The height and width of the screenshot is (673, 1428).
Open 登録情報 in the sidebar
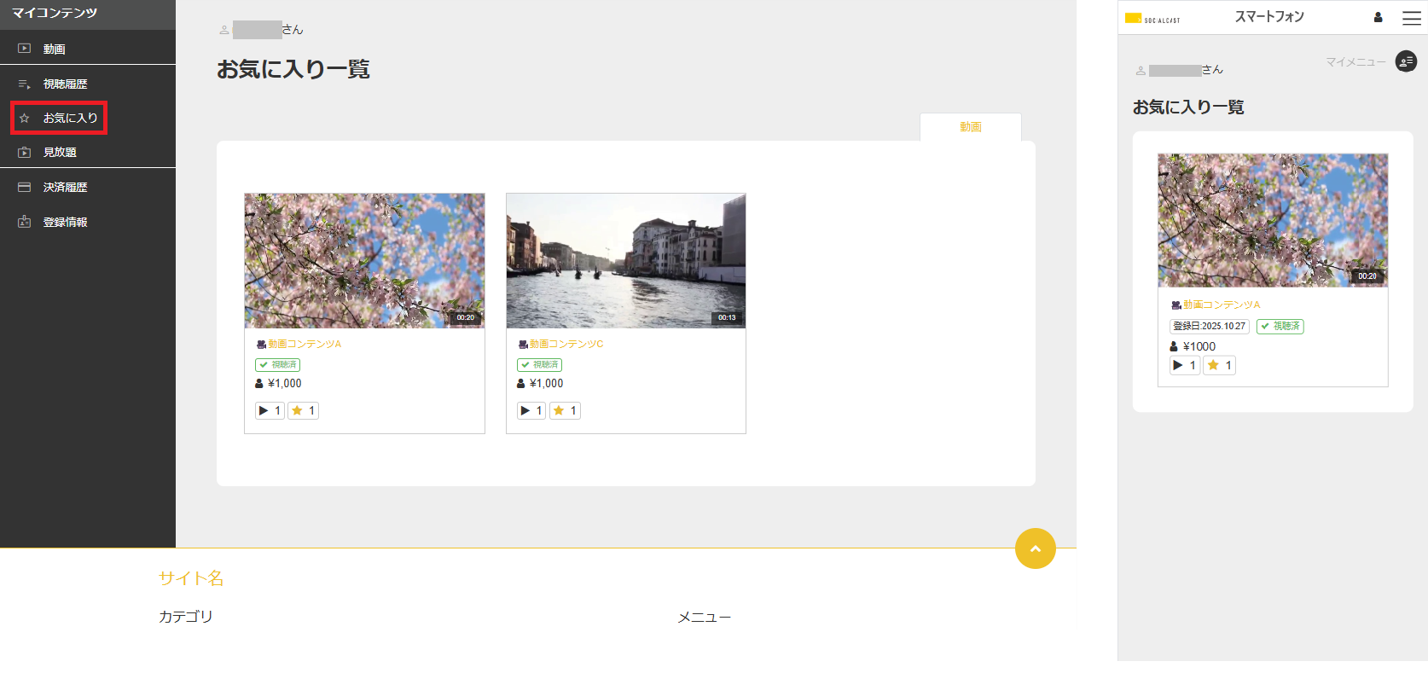click(65, 222)
